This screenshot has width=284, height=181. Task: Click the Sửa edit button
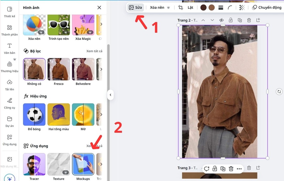point(135,8)
